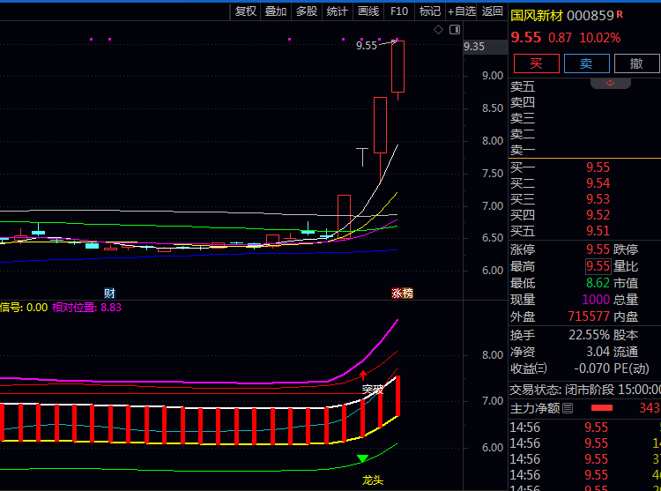Open F10 company information
This screenshot has height=491, width=661.
click(399, 11)
